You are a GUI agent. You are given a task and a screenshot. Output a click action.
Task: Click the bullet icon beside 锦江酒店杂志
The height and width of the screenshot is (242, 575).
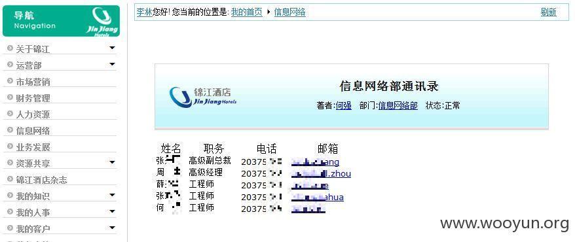[10, 179]
